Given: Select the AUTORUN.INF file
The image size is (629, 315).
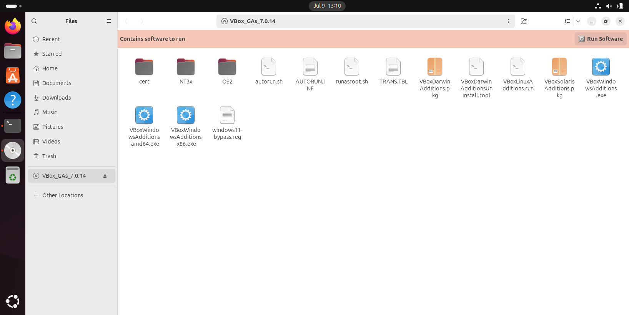Looking at the screenshot, I should [x=310, y=75].
